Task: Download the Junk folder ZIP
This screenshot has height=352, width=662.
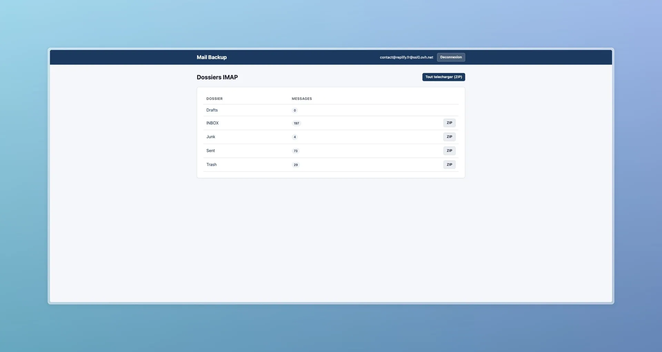Action: coord(449,137)
